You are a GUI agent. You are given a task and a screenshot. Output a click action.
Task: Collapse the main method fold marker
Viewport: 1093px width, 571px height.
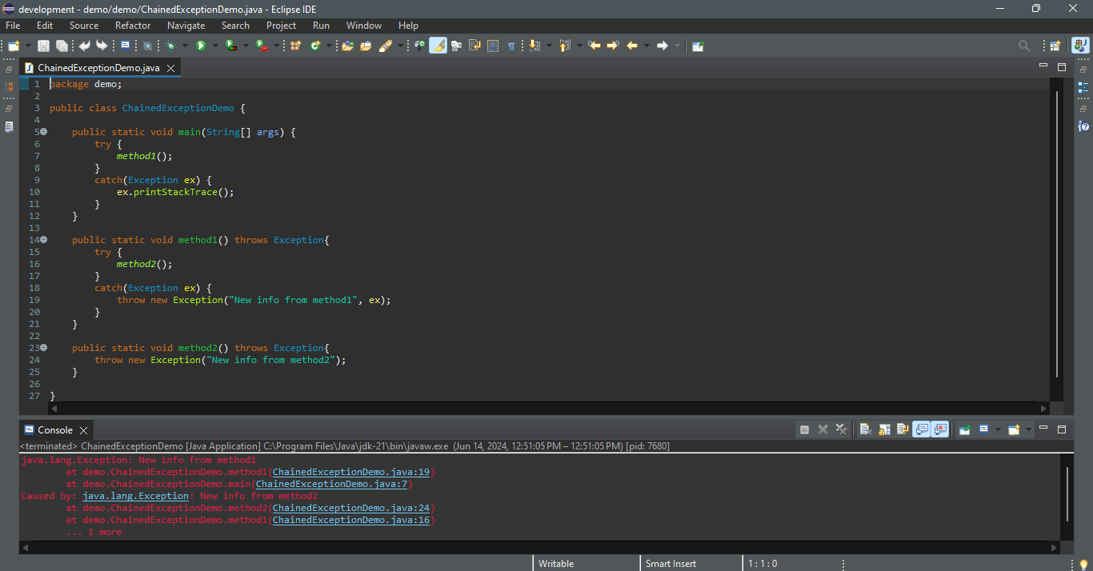[43, 132]
